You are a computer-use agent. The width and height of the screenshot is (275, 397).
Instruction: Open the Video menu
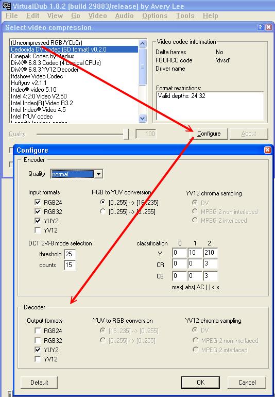pyautogui.click(x=97, y=15)
